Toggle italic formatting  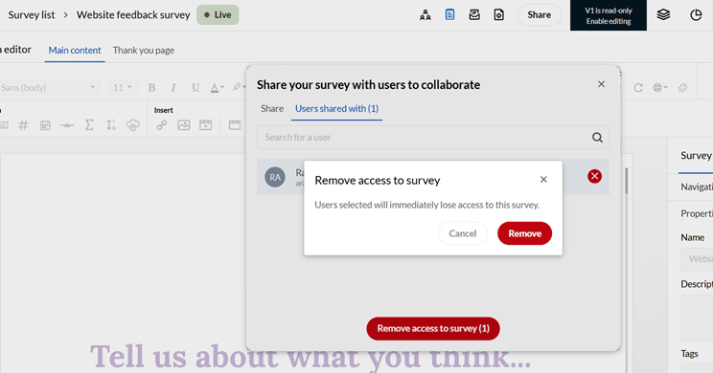click(x=173, y=88)
